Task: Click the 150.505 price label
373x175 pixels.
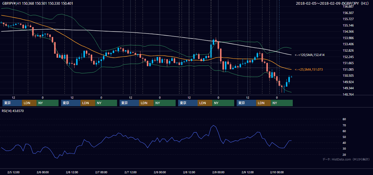Action: tap(348, 76)
